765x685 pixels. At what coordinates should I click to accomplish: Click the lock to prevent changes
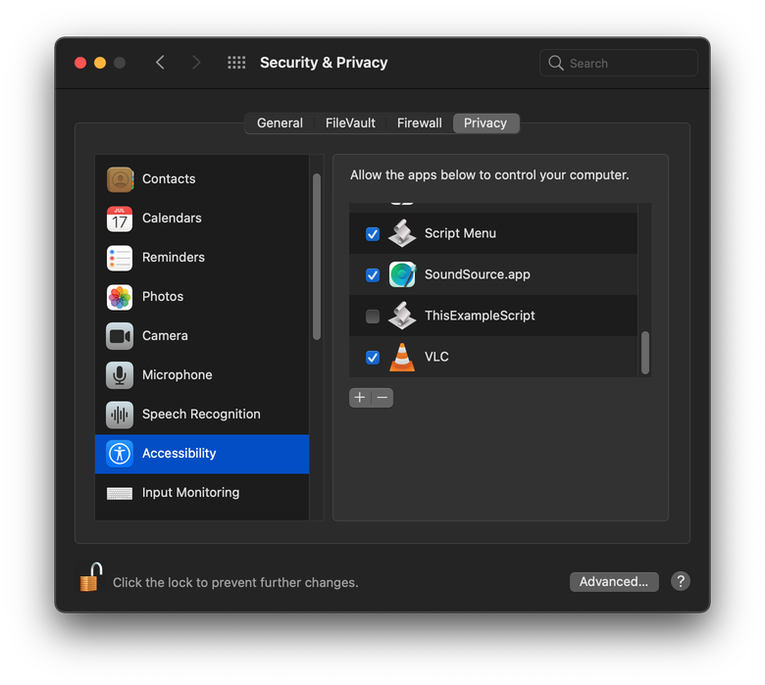point(91,577)
